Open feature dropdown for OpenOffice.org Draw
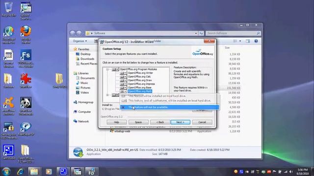This screenshot has height=176, width=314. click(123, 80)
